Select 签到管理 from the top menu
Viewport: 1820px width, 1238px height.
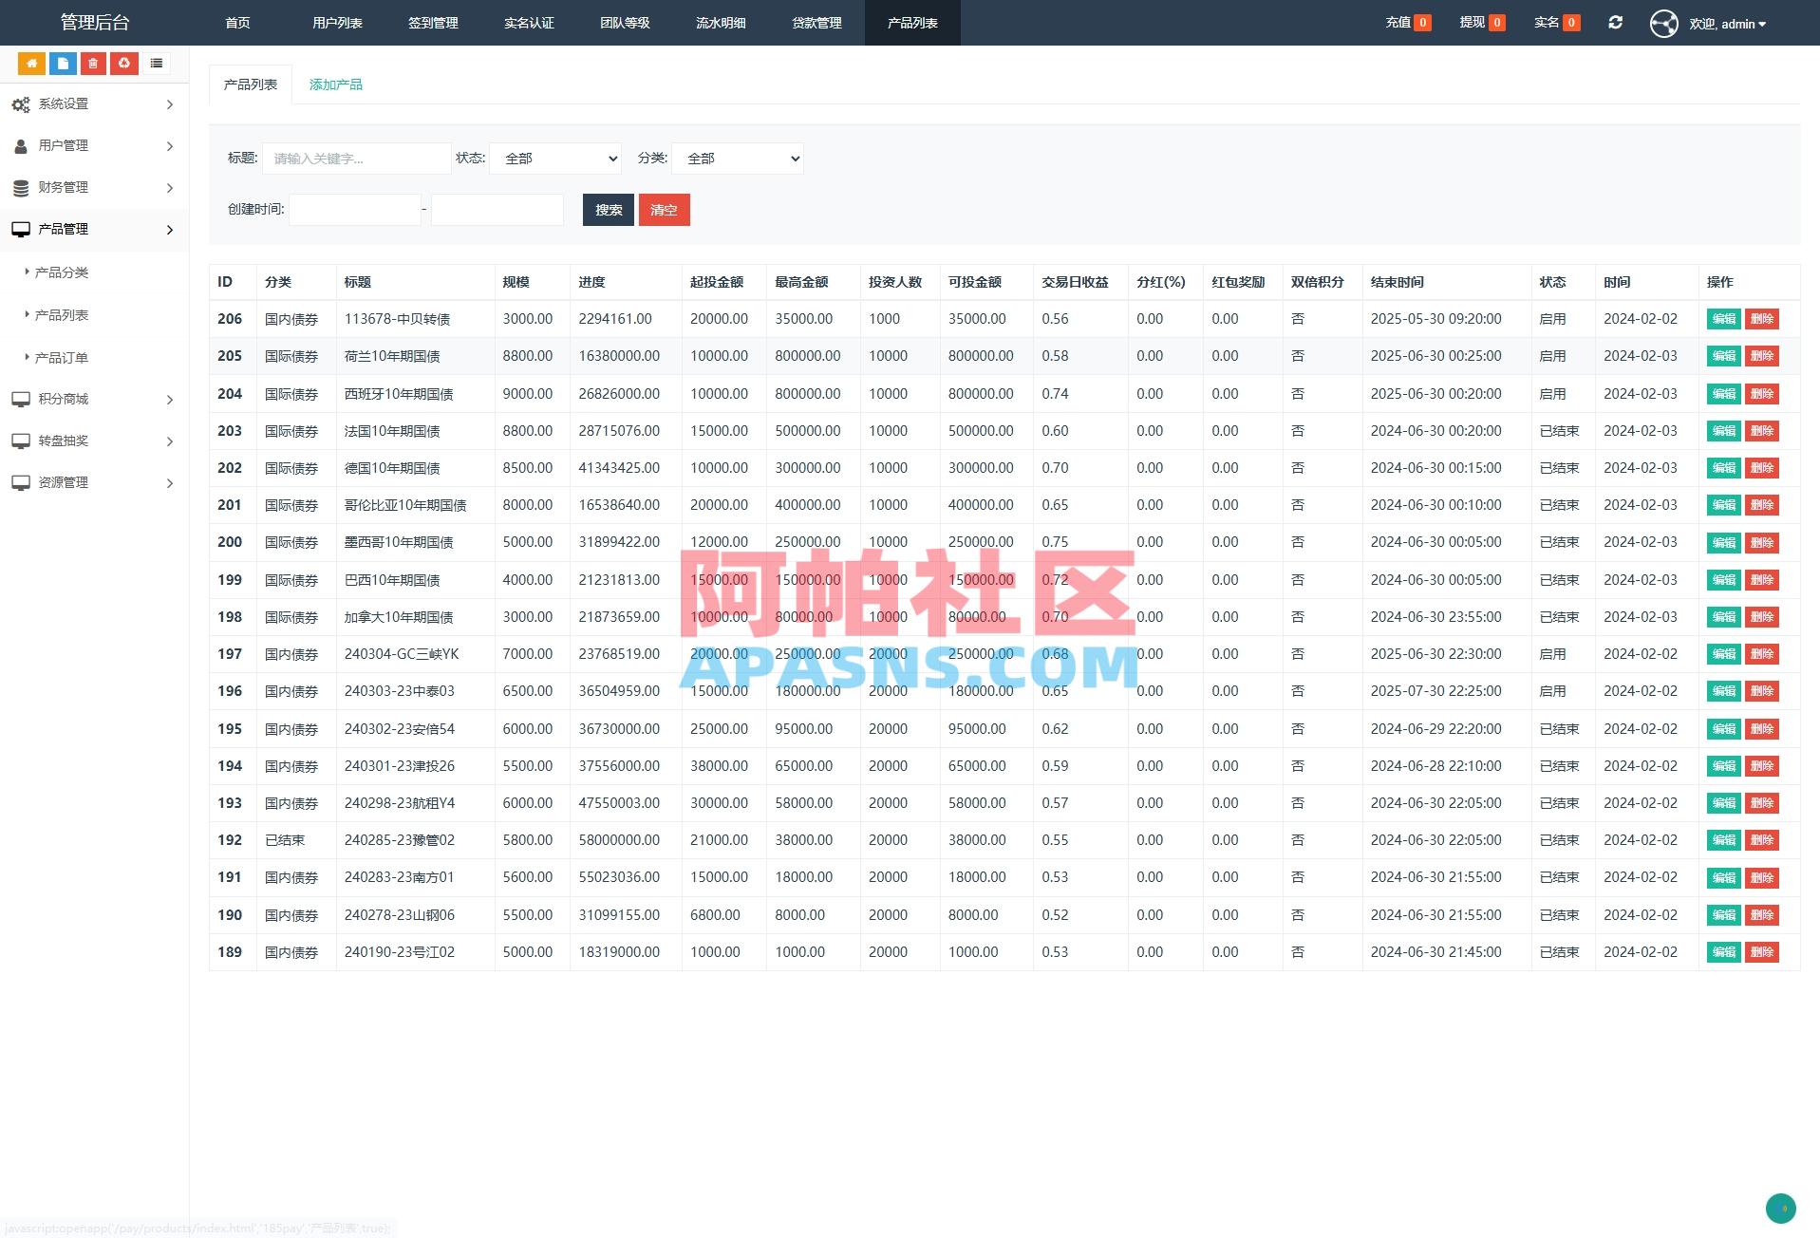click(433, 23)
